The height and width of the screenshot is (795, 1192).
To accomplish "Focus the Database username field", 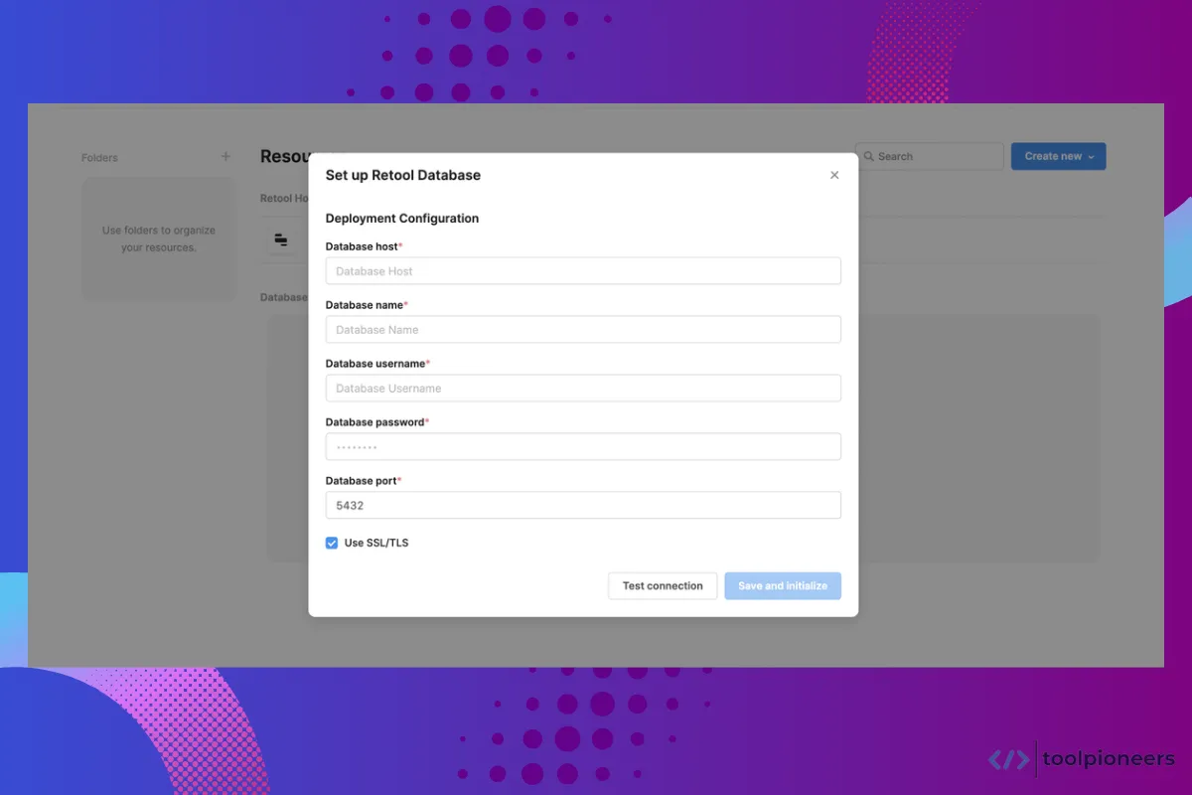I will (x=583, y=389).
